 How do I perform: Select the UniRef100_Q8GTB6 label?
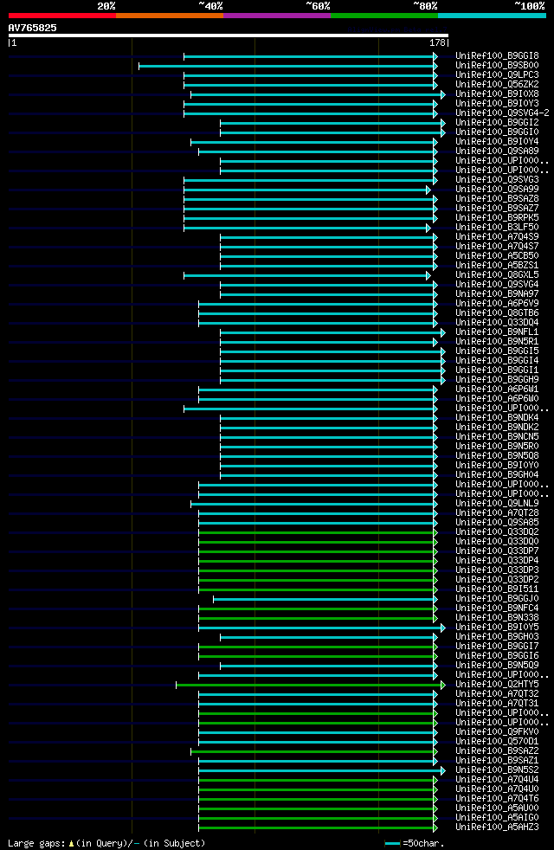click(497, 312)
